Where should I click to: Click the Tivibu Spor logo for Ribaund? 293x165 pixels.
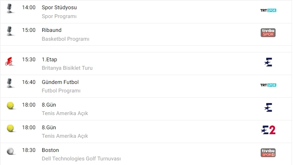click(268, 33)
